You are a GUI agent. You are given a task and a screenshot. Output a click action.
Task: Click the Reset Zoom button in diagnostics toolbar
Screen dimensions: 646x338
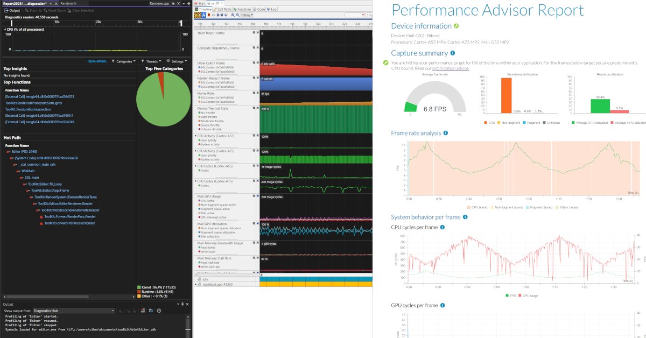54,10
